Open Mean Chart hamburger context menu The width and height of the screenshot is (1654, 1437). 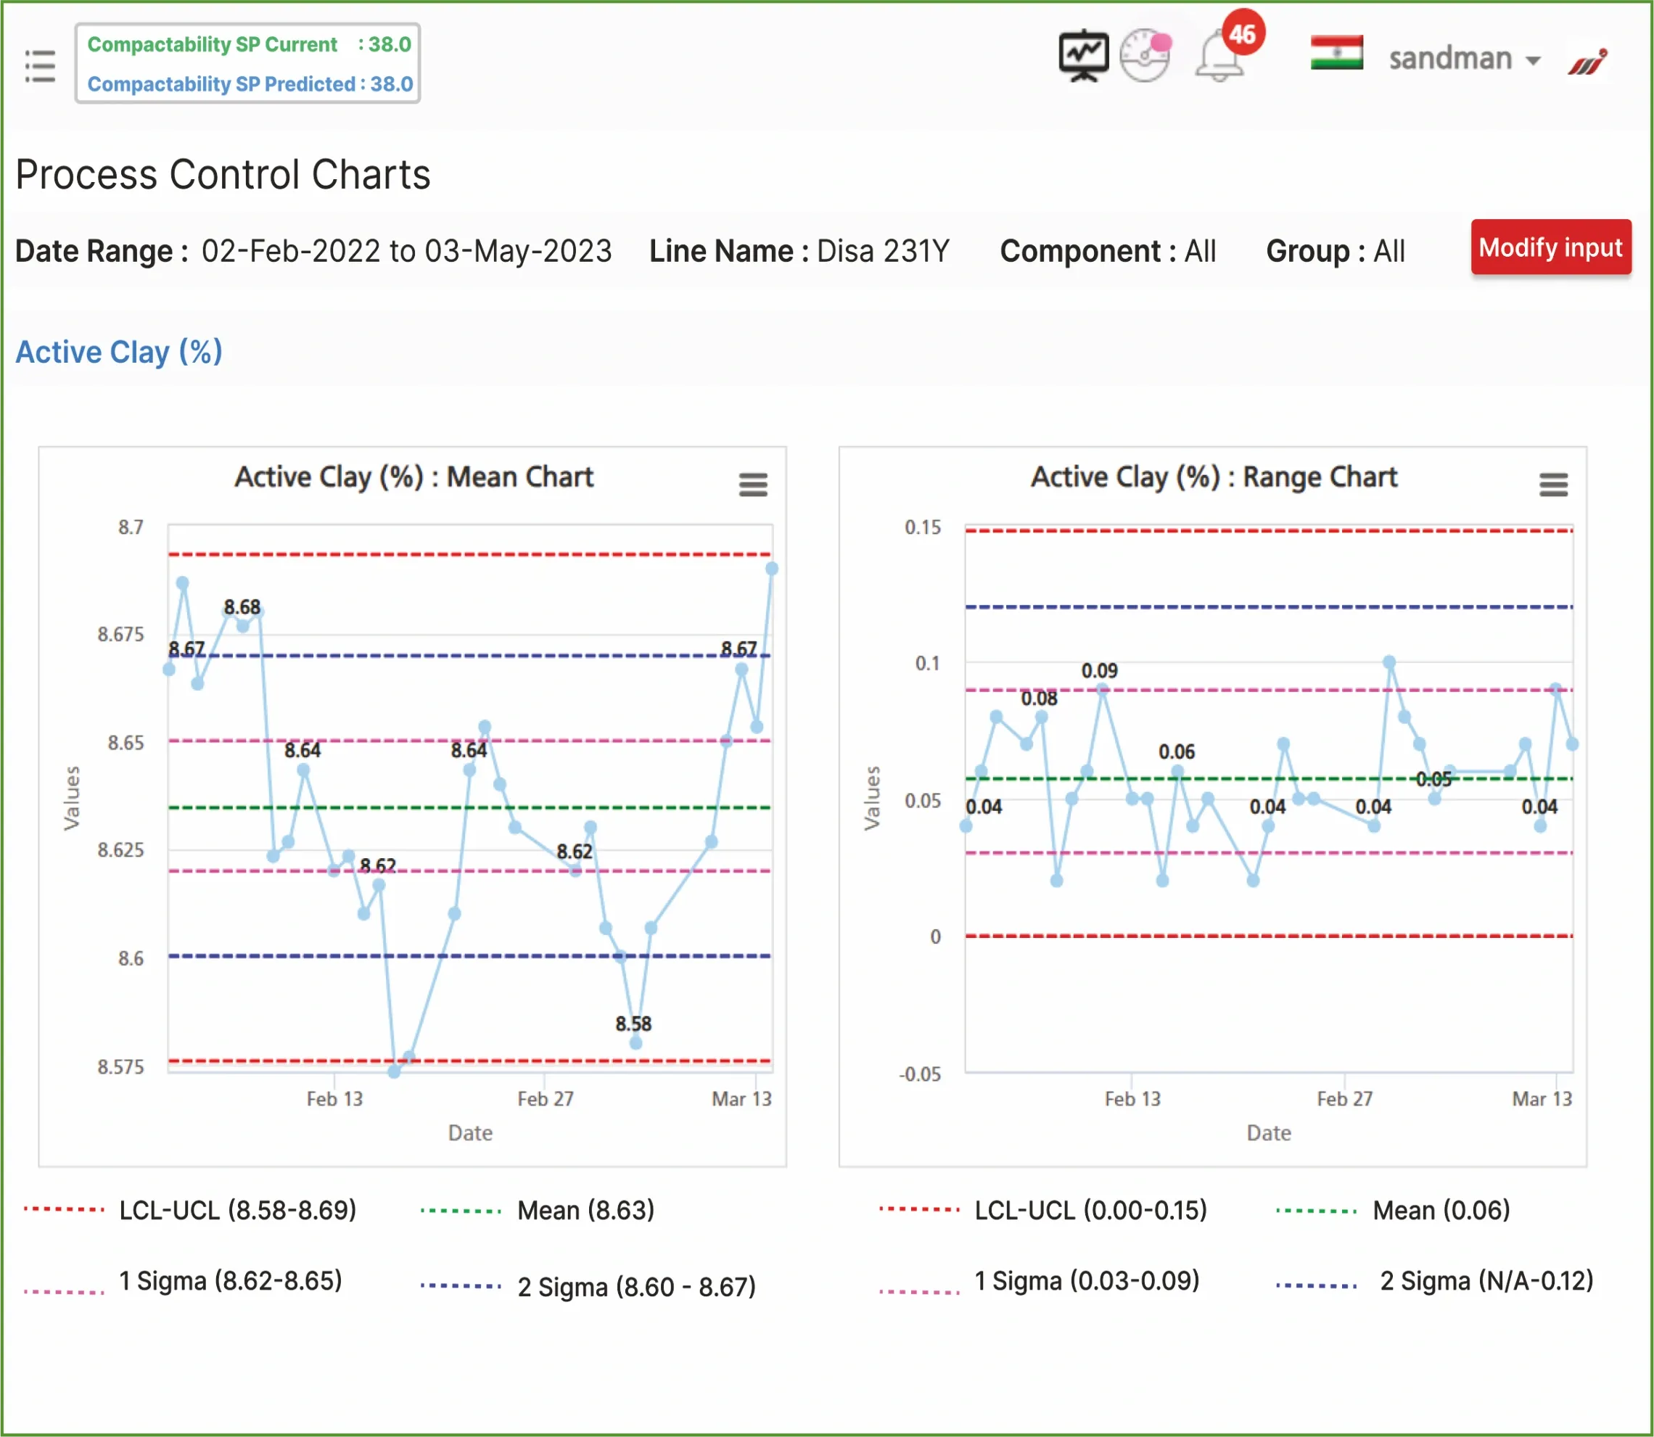point(753,485)
